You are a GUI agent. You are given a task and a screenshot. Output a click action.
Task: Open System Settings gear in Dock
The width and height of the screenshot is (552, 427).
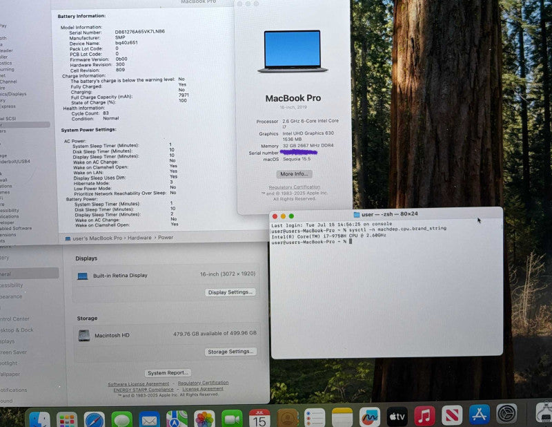(507, 414)
